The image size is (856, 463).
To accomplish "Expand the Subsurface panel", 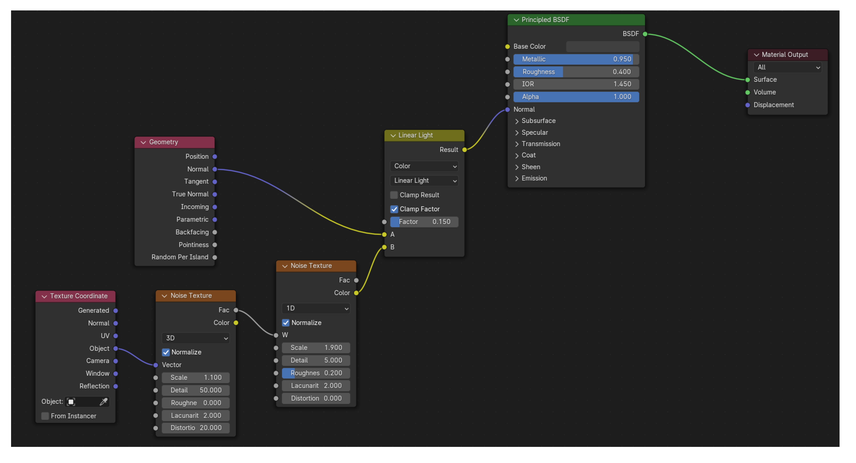I will coord(517,121).
